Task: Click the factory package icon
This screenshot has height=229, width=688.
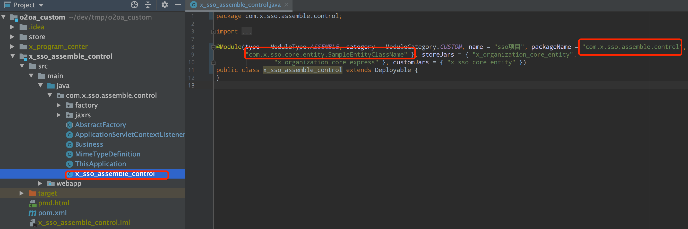Action: tap(70, 105)
